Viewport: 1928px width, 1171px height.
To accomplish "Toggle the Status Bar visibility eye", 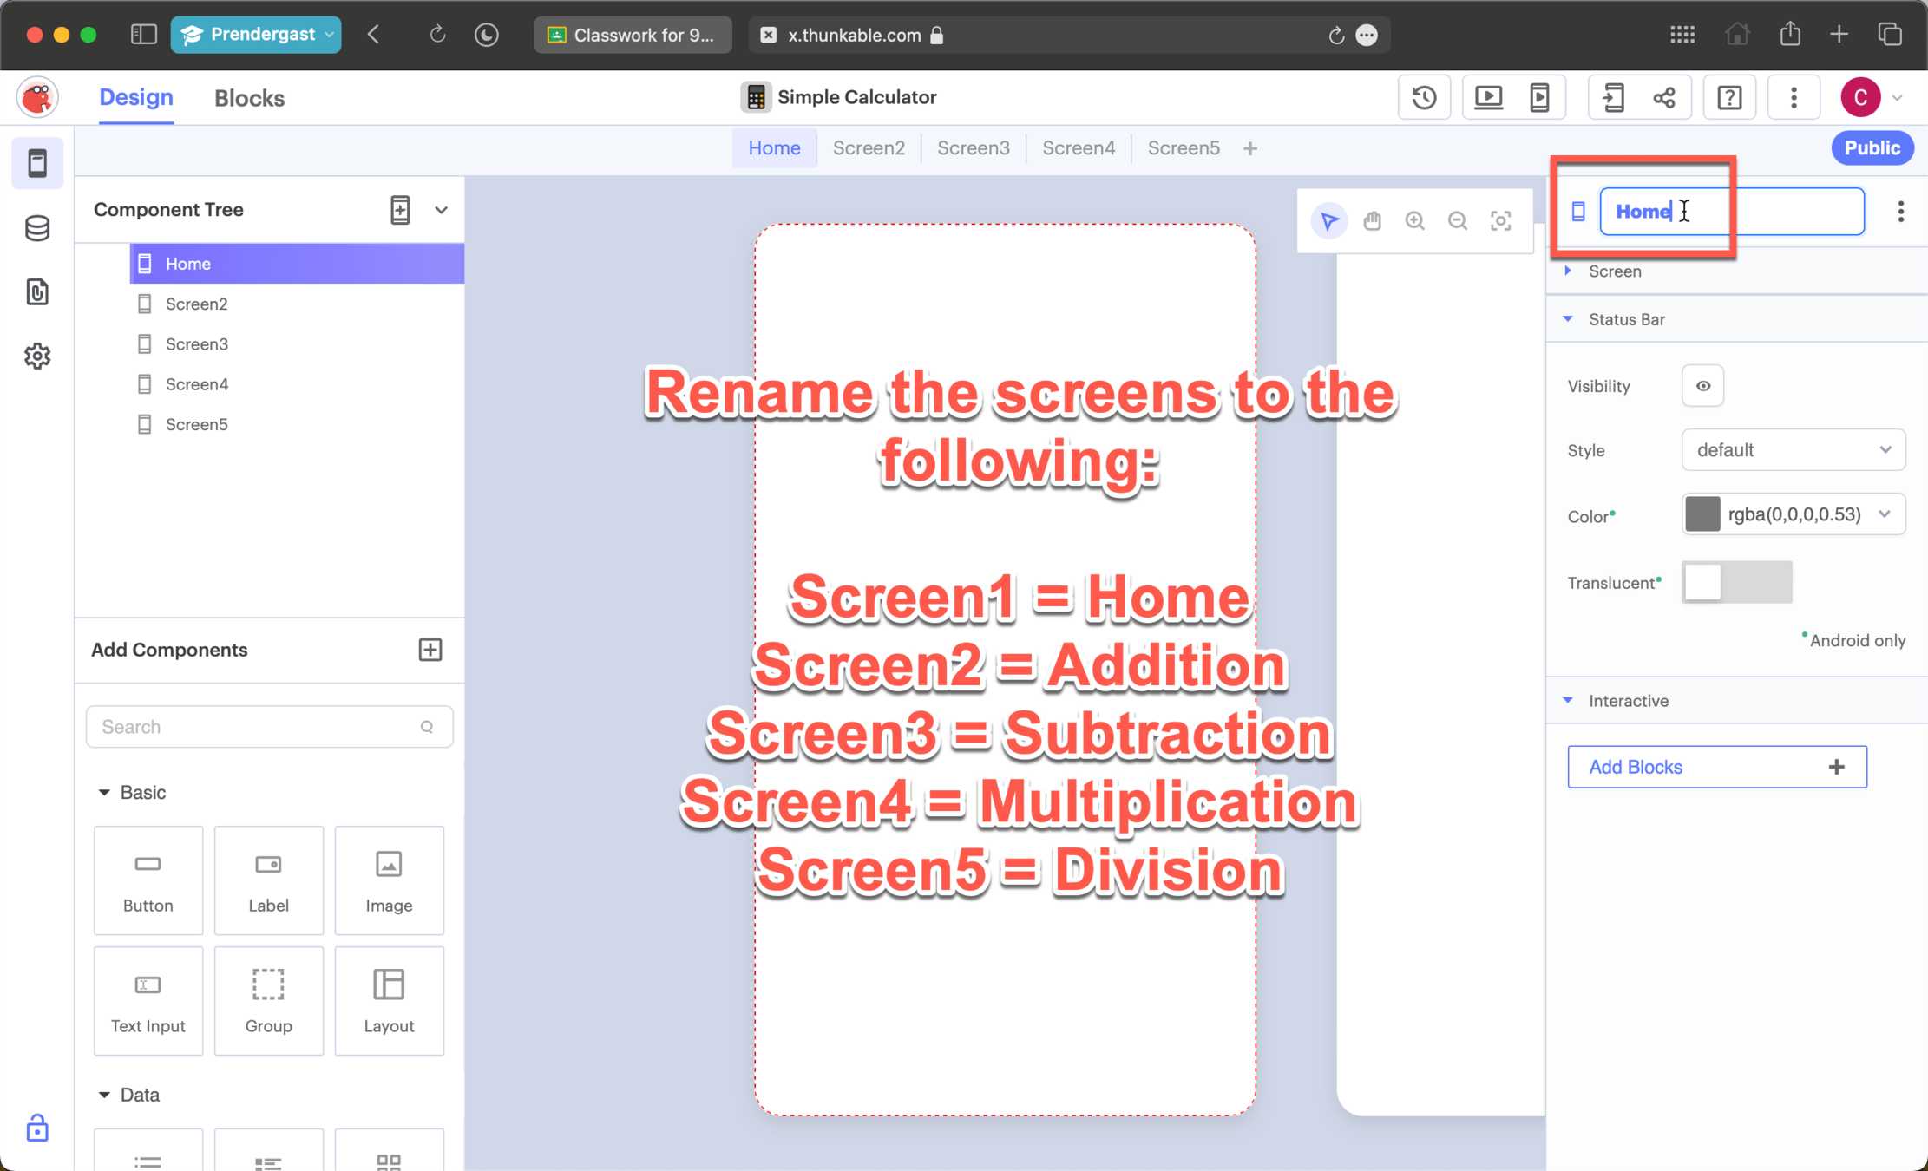I will pos(1702,386).
